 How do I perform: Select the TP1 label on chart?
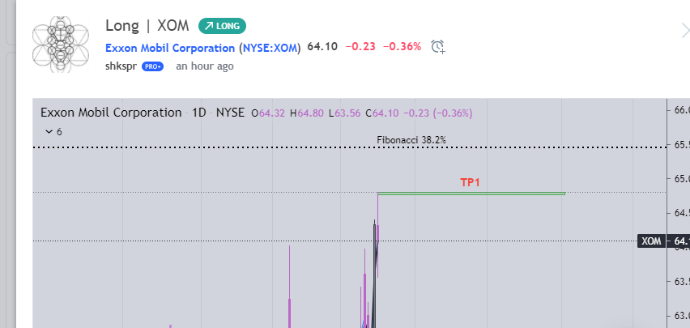pyautogui.click(x=470, y=182)
